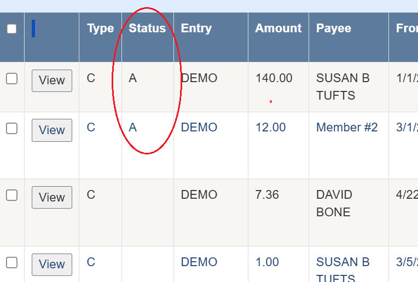Click View for the 140.00 SUSAN B TUFTS entry

52,80
